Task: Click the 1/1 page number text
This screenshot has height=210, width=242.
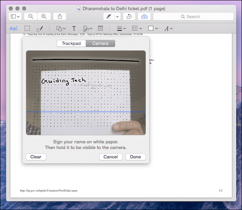Action: click(221, 191)
